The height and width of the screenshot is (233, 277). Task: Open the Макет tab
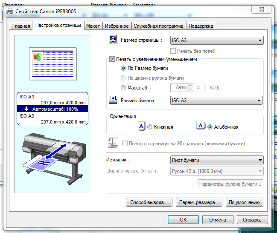click(x=93, y=26)
